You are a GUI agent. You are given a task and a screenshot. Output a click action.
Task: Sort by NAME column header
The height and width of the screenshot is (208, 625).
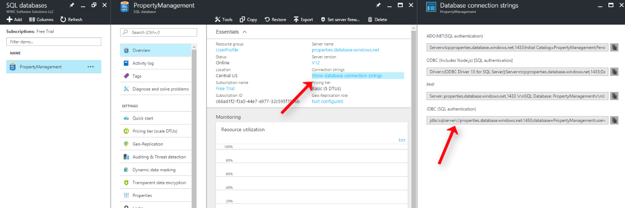click(x=15, y=53)
